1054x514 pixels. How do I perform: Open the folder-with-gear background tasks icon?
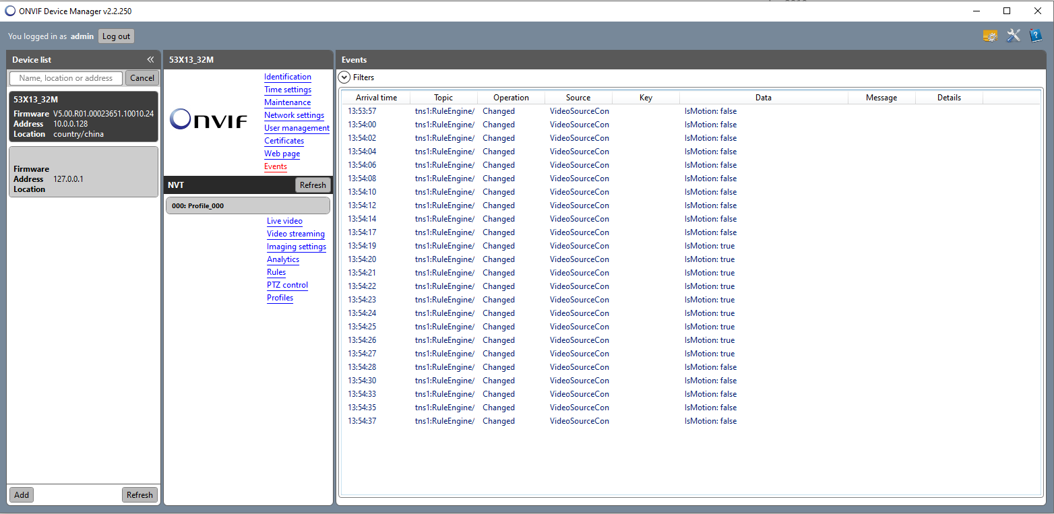click(990, 36)
